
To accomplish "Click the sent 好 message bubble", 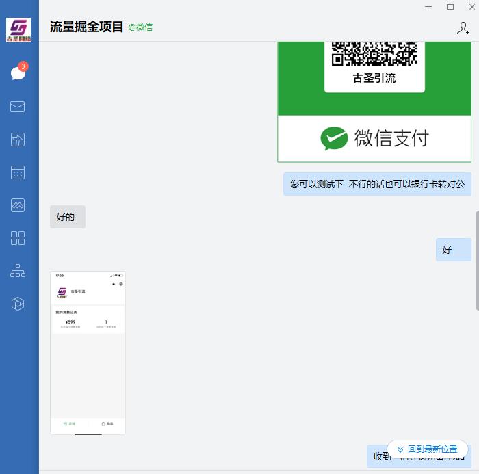I will (453, 250).
